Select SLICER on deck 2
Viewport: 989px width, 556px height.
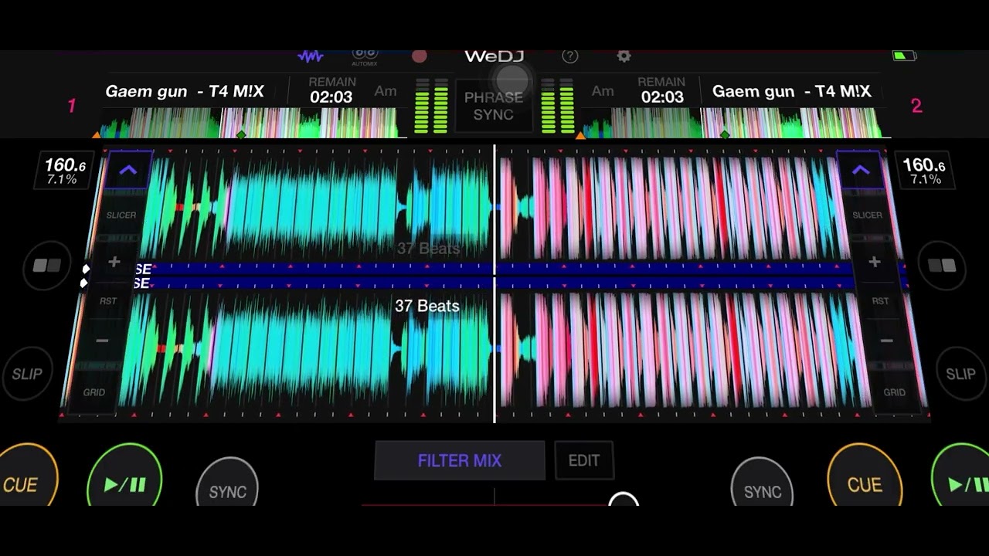coord(867,215)
